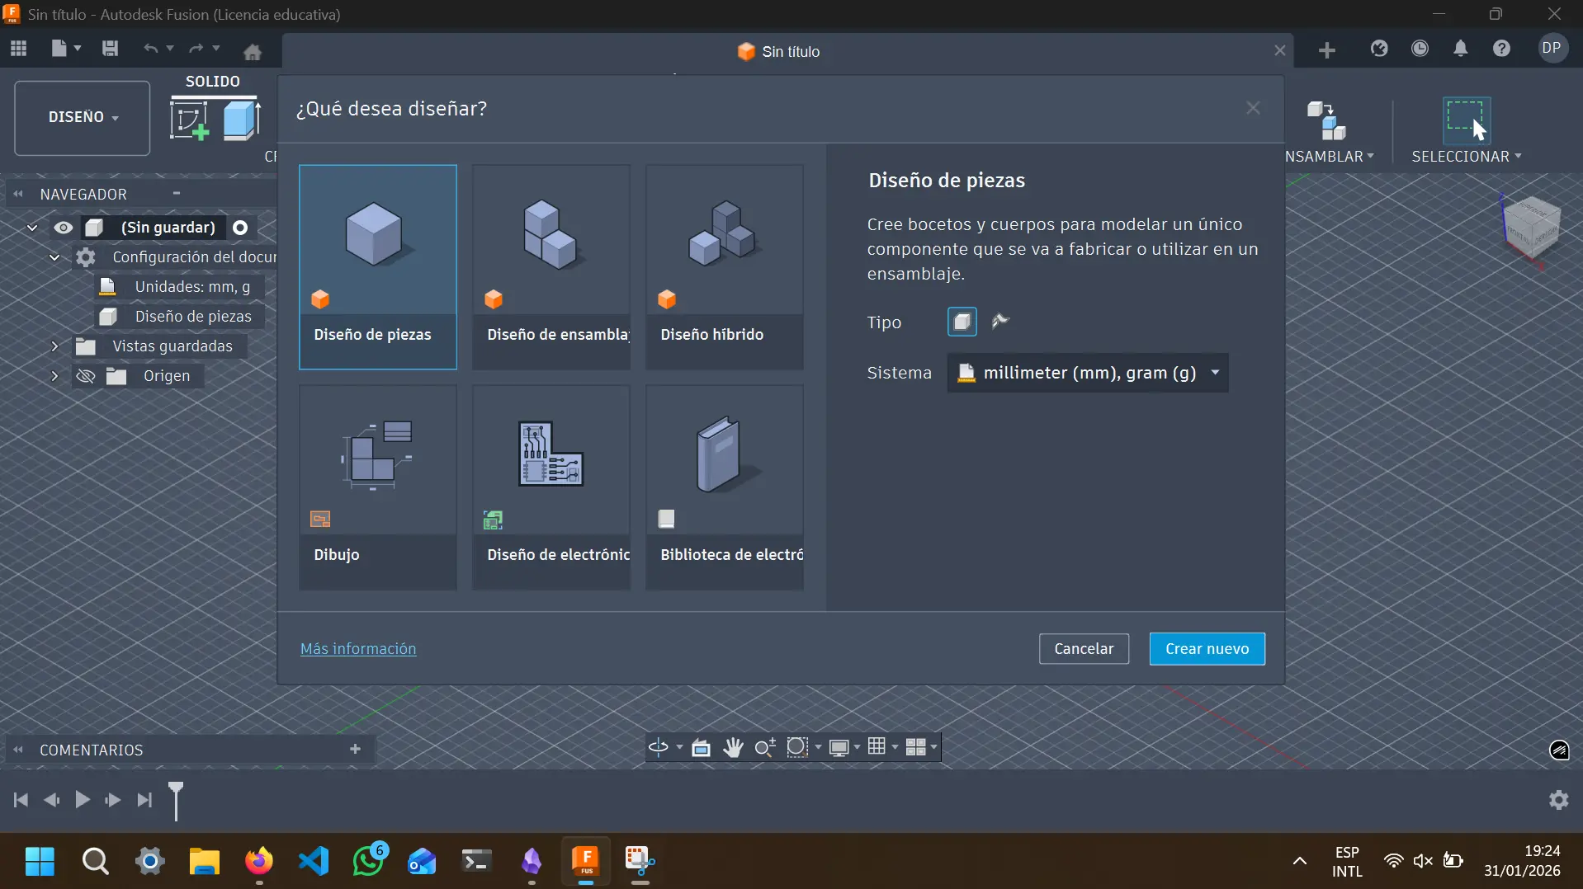The image size is (1583, 889).
Task: Open the DISEÑO workspace menu
Action: [x=81, y=117]
